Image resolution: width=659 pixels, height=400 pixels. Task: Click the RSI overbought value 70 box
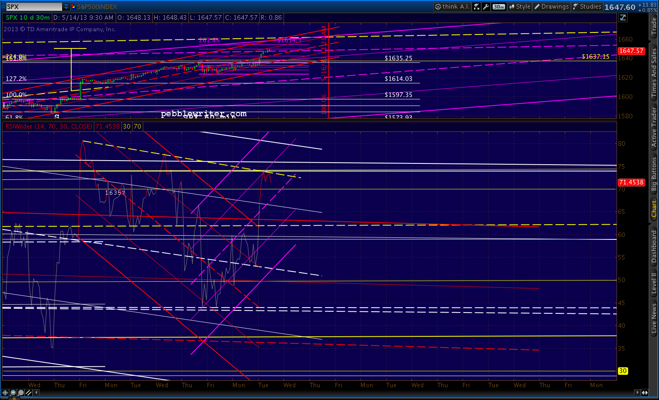(137, 126)
